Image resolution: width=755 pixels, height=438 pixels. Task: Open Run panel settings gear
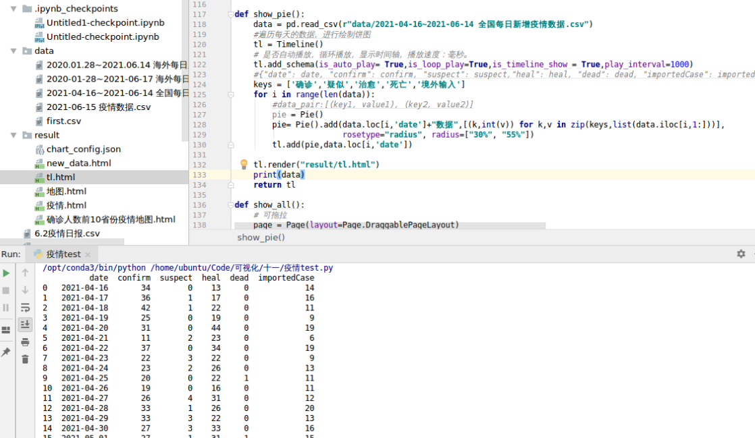click(x=741, y=254)
